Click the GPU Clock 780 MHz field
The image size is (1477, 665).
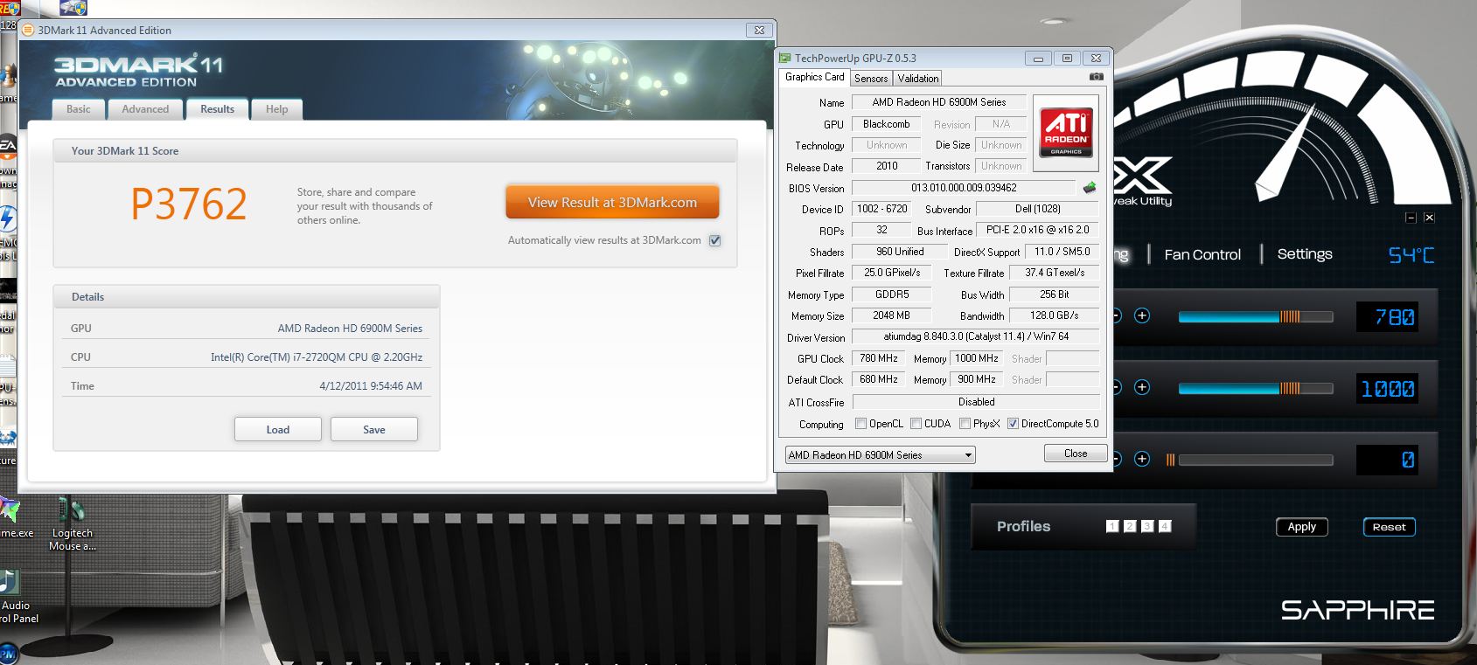point(879,358)
